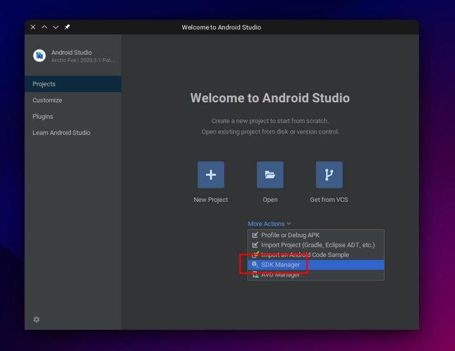Click the Open folder icon
This screenshot has width=455, height=351.
[x=270, y=175]
